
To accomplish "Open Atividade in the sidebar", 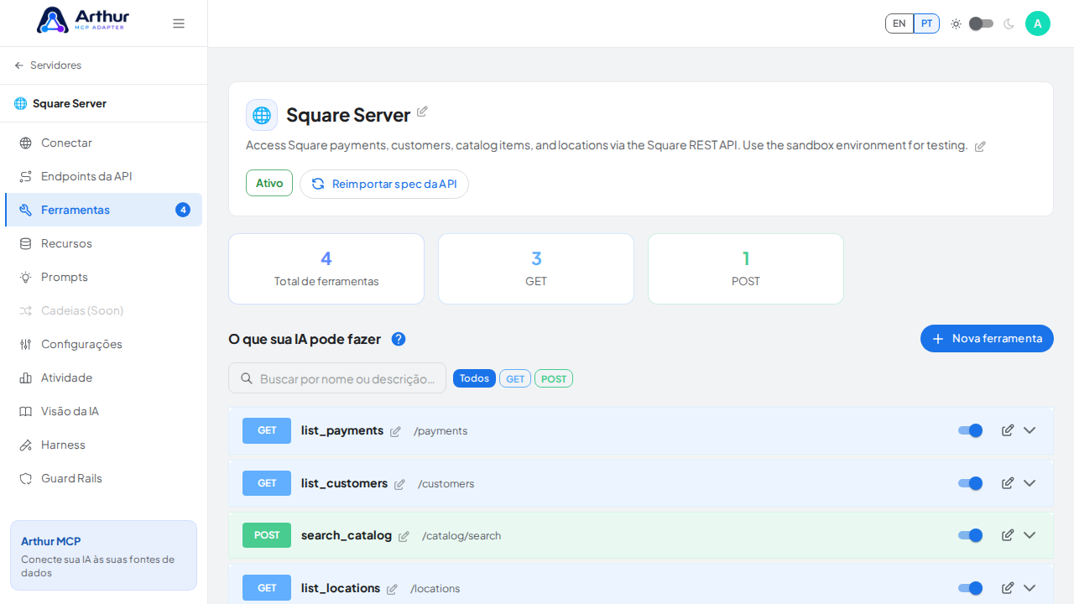I will click(104, 377).
